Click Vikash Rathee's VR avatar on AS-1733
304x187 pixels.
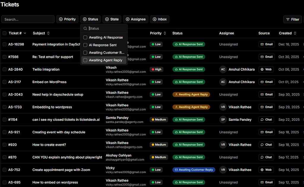click(x=223, y=107)
